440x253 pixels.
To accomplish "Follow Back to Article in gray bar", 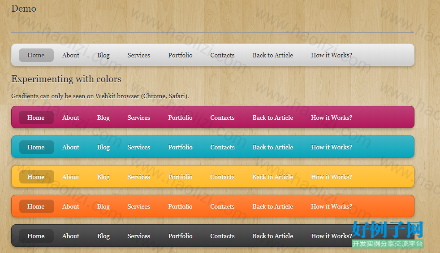I will 273,55.
